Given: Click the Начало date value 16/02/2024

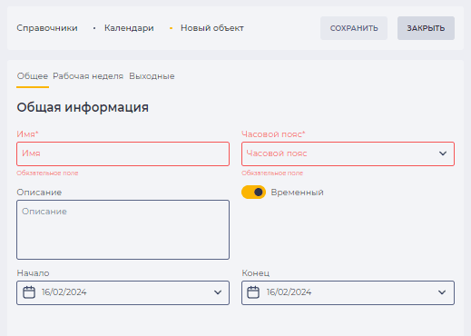Looking at the screenshot, I should pyautogui.click(x=64, y=292).
